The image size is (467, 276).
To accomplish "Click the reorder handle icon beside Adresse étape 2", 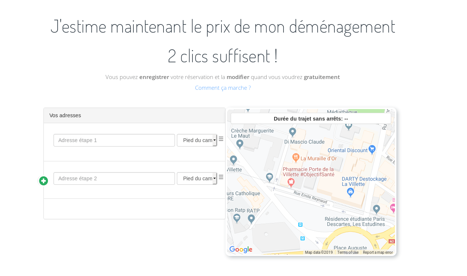I will coord(221,177).
